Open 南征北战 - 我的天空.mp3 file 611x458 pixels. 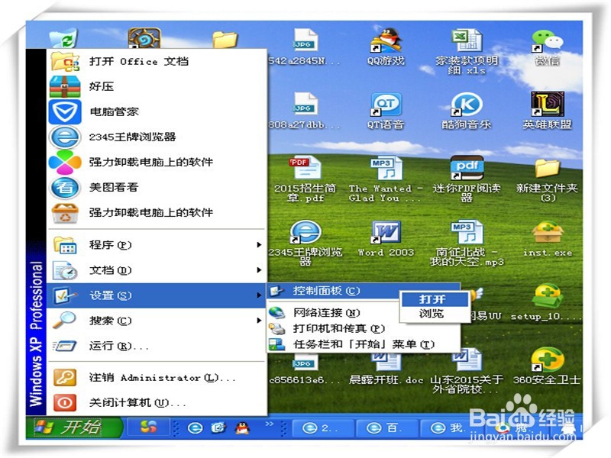coord(467,242)
